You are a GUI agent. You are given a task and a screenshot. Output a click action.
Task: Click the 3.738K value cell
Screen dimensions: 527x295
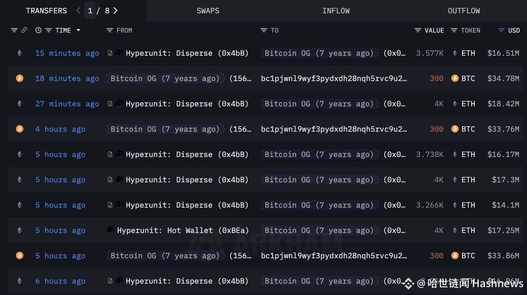coord(430,154)
